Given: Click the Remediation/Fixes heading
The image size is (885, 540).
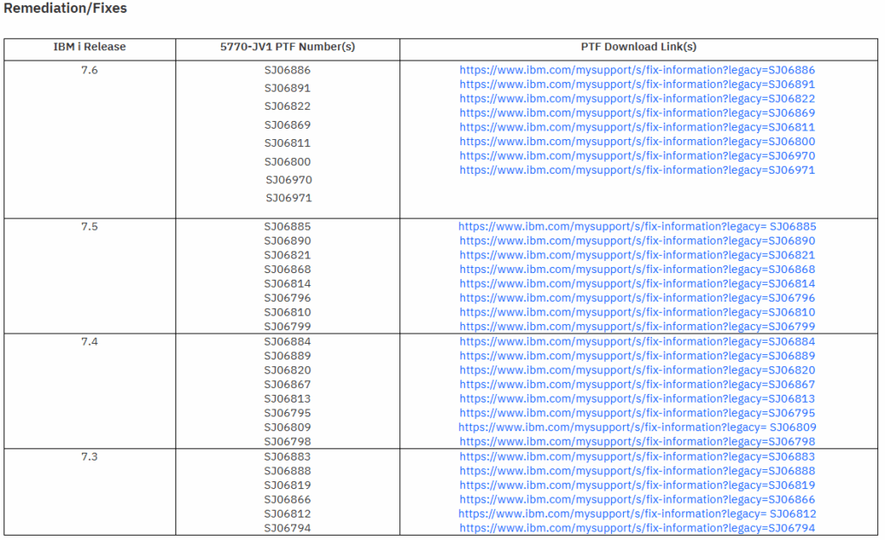Looking at the screenshot, I should 66,9.
